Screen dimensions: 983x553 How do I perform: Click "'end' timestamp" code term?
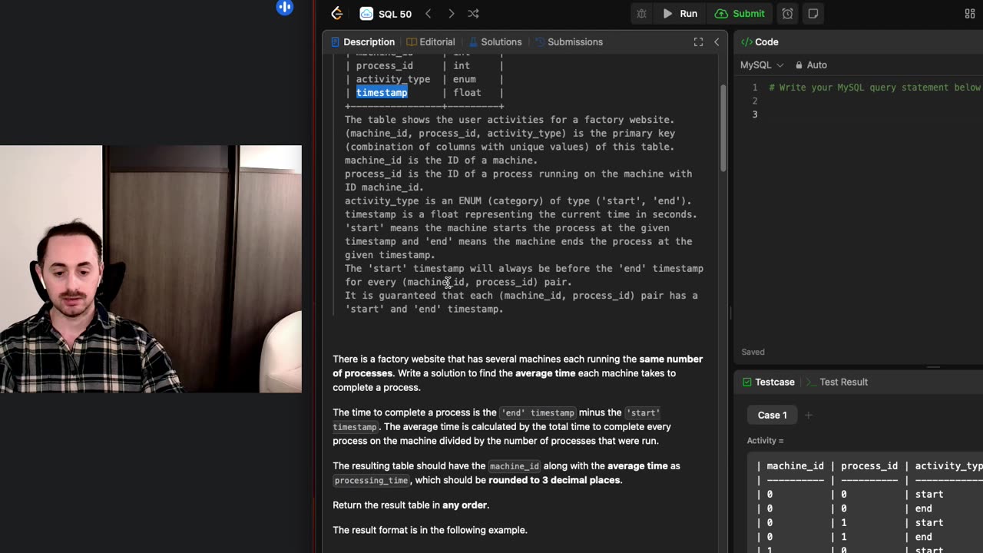(x=538, y=413)
